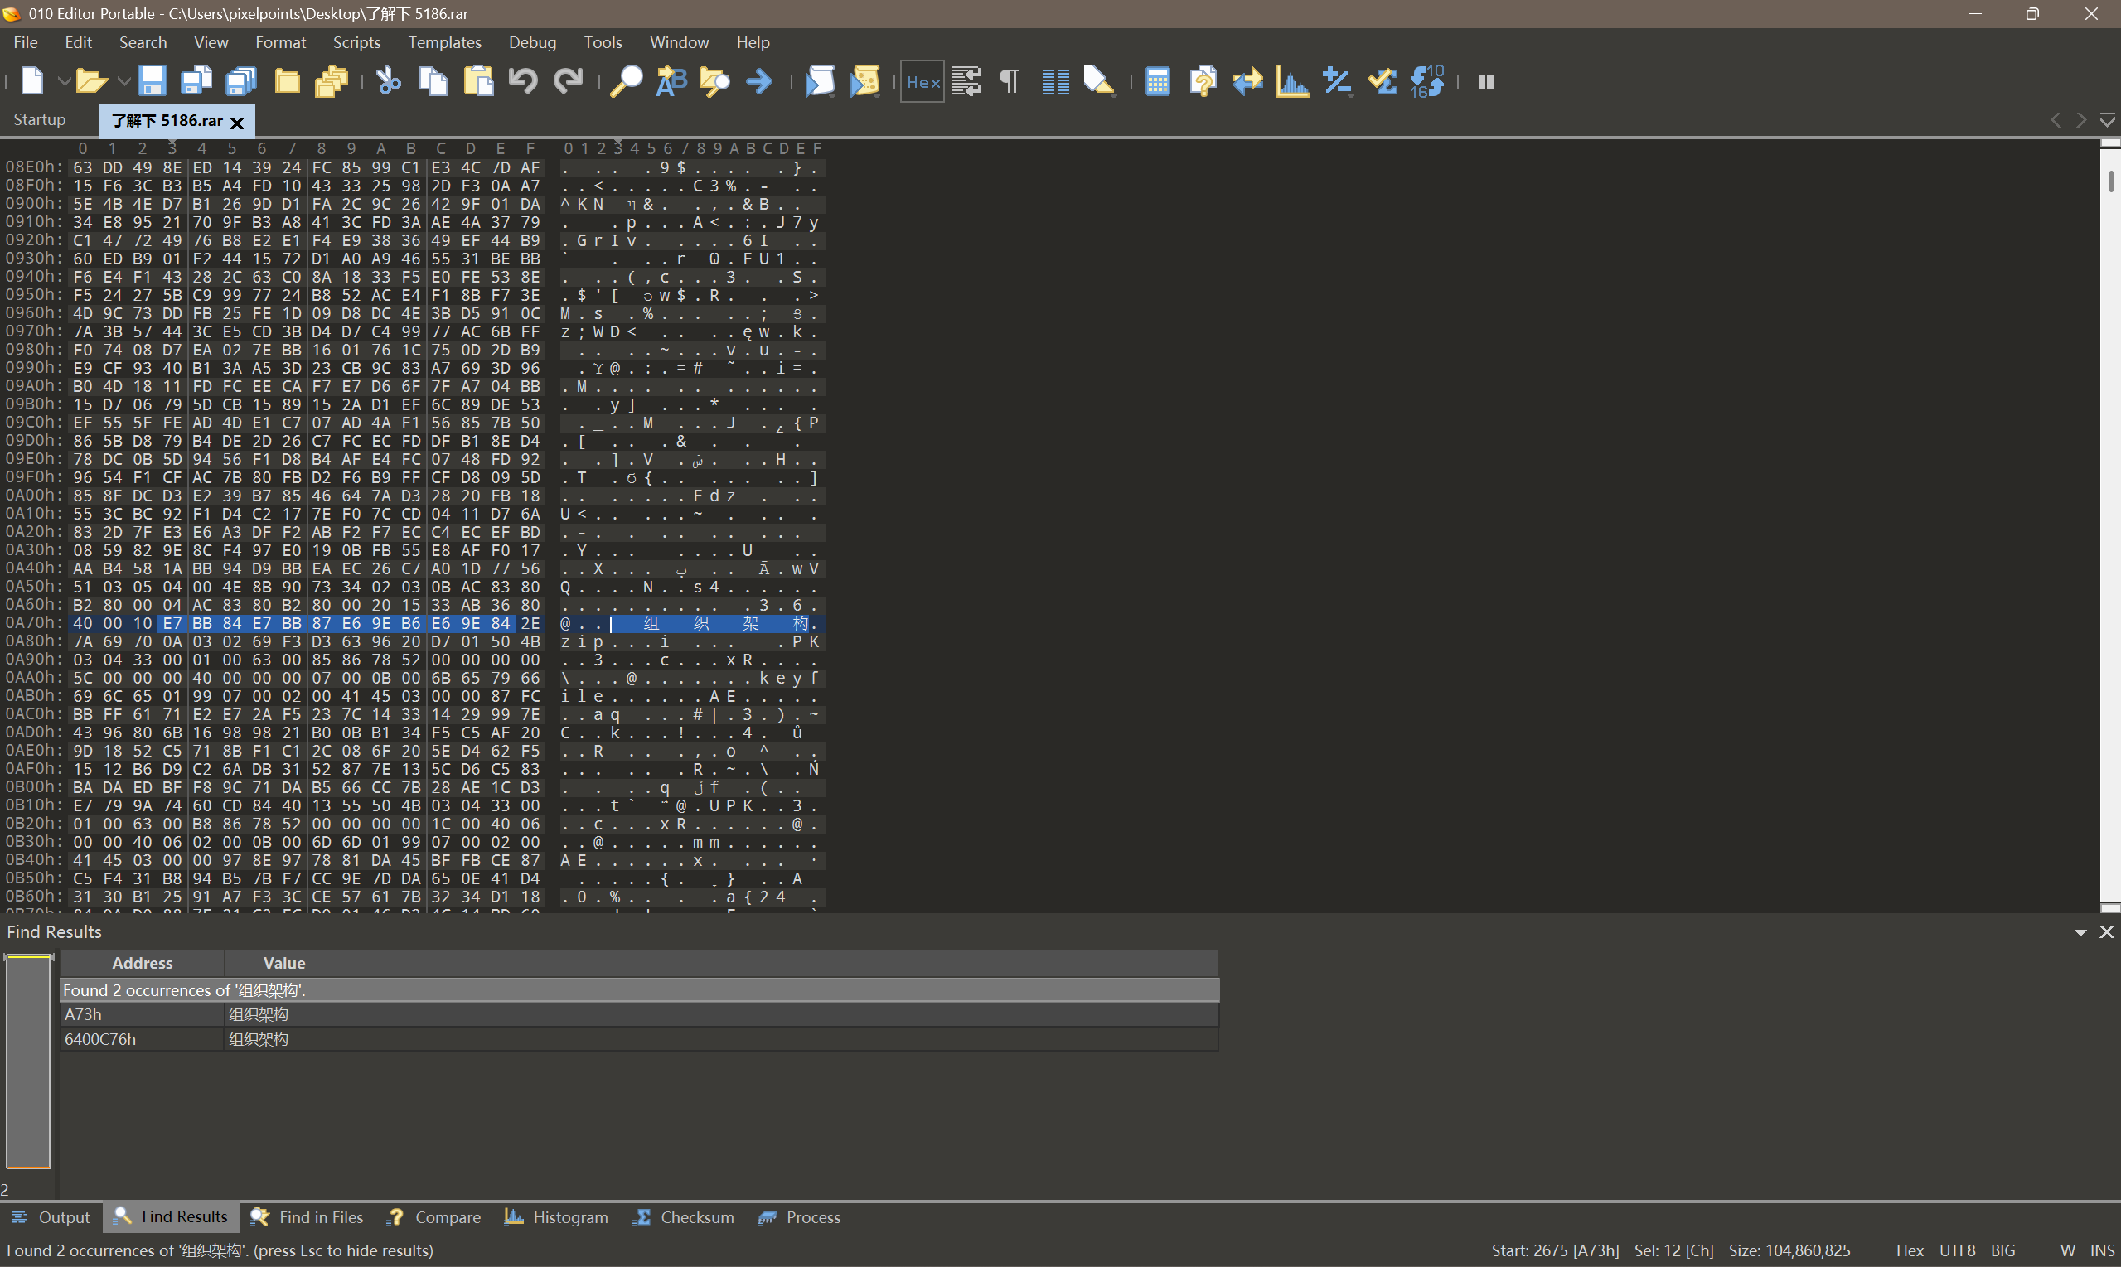Expand the New file dropdown arrow
This screenshot has height=1267, width=2121.
point(63,82)
